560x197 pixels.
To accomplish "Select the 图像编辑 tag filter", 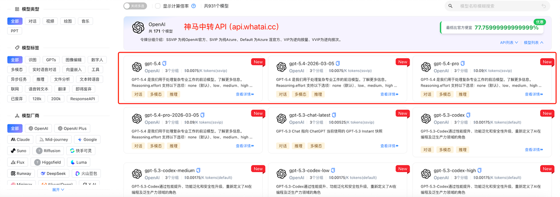I will (74, 60).
